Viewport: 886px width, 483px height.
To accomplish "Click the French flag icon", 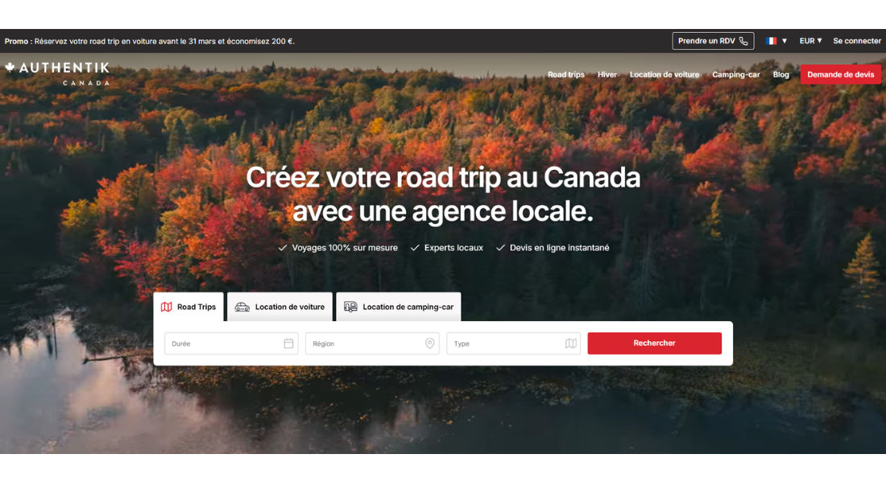I will pyautogui.click(x=772, y=41).
